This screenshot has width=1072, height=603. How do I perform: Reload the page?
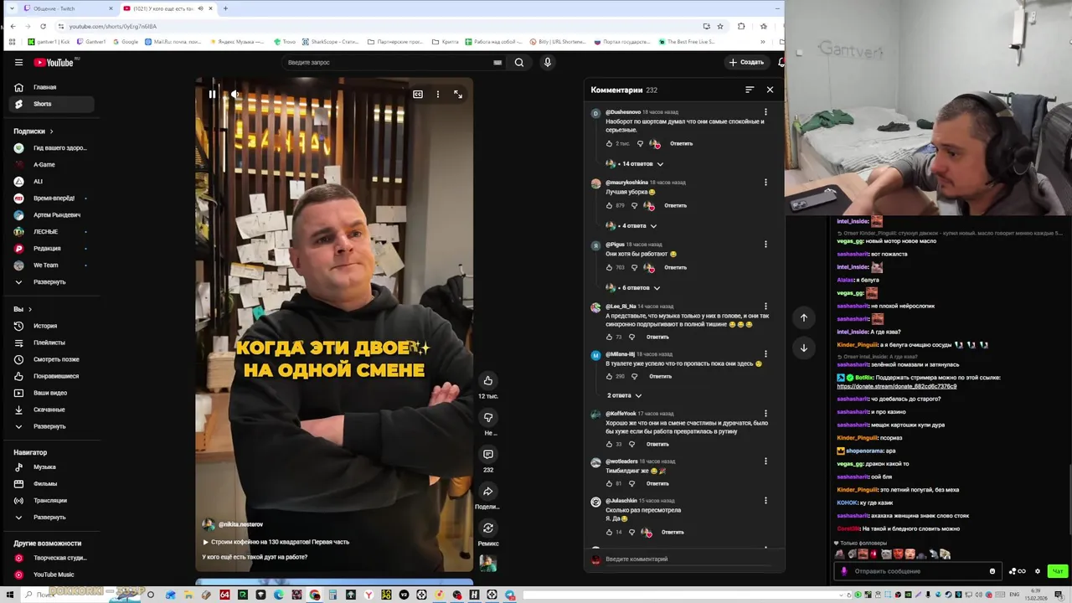(x=43, y=26)
